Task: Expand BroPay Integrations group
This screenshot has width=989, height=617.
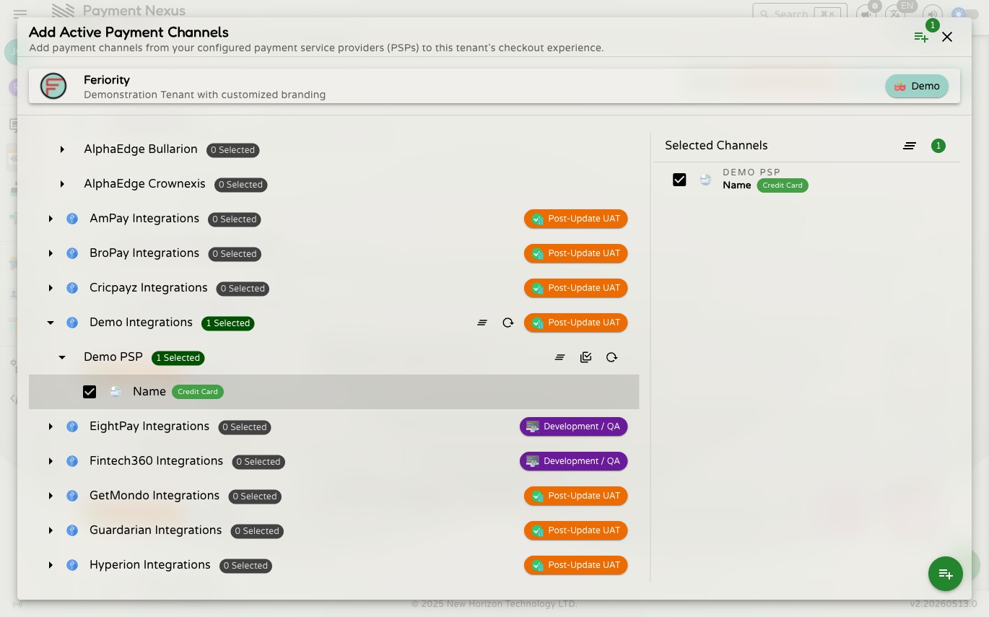Action: tap(51, 253)
